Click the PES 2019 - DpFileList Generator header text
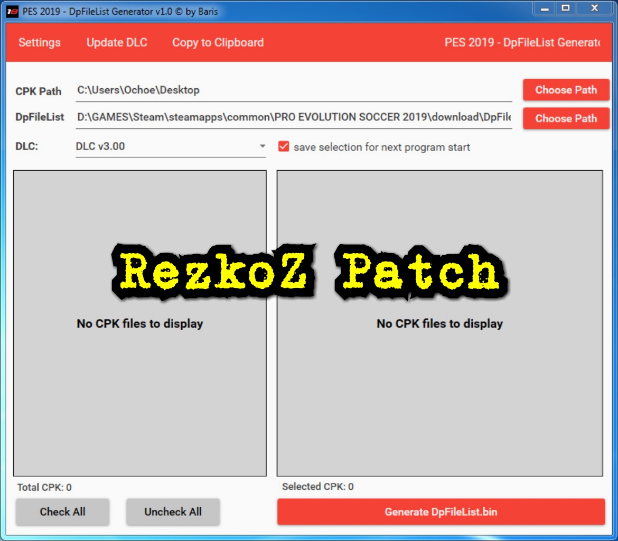Screen dimensions: 618x541 point(522,42)
